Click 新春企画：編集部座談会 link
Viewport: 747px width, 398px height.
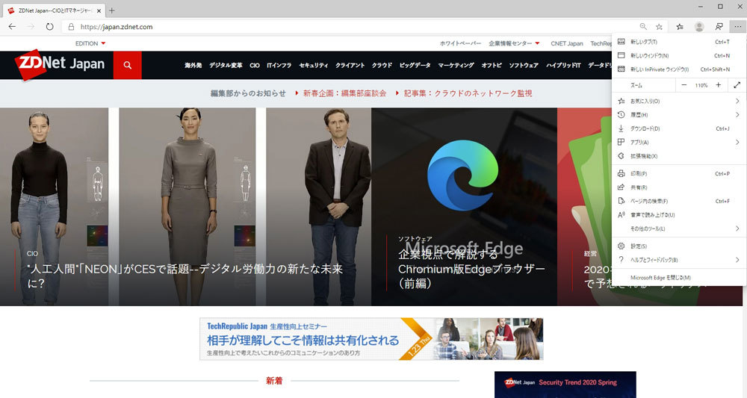tap(344, 93)
